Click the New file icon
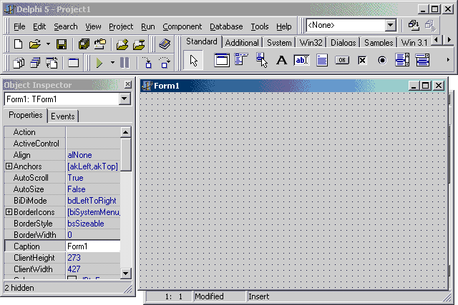 point(18,44)
